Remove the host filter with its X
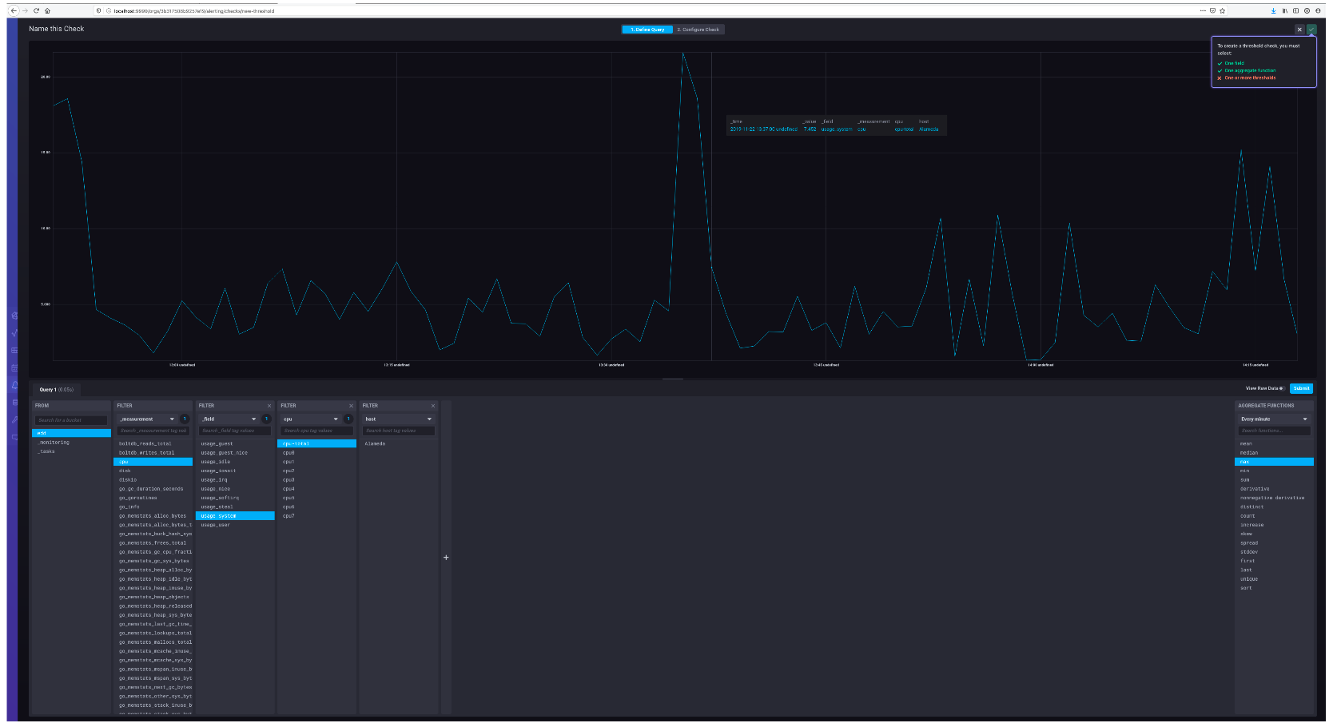The image size is (1329, 723). [x=433, y=406]
